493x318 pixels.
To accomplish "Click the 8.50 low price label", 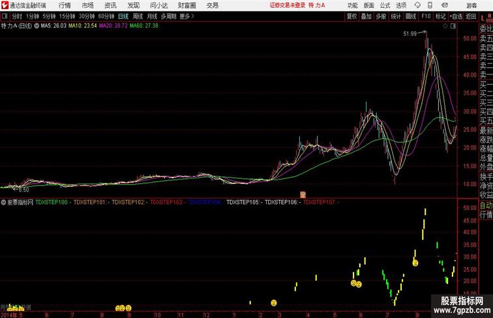I will (x=23, y=190).
